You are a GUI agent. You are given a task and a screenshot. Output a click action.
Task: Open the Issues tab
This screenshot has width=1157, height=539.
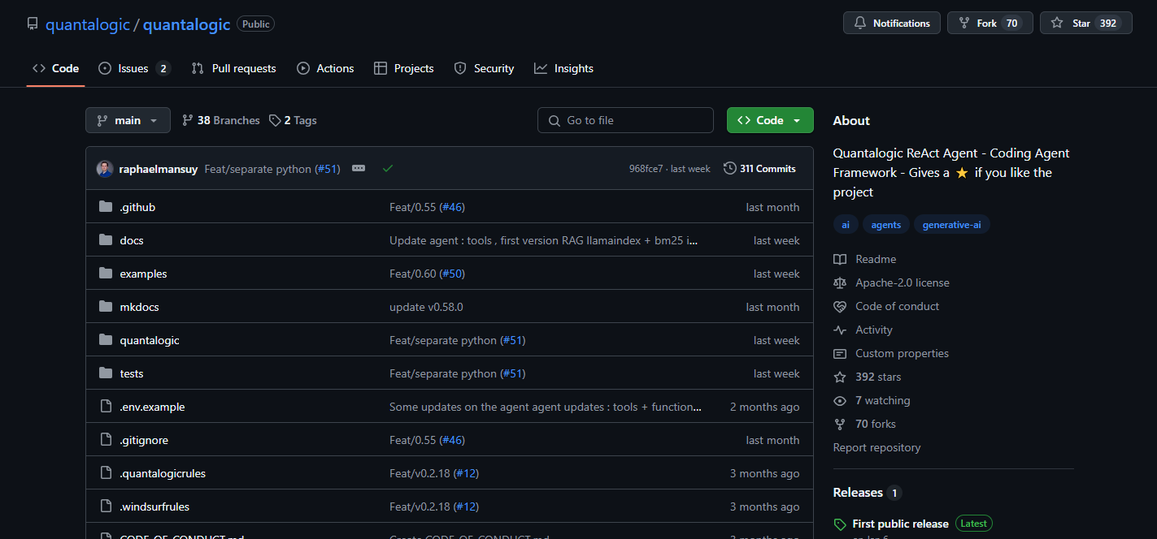coord(134,68)
